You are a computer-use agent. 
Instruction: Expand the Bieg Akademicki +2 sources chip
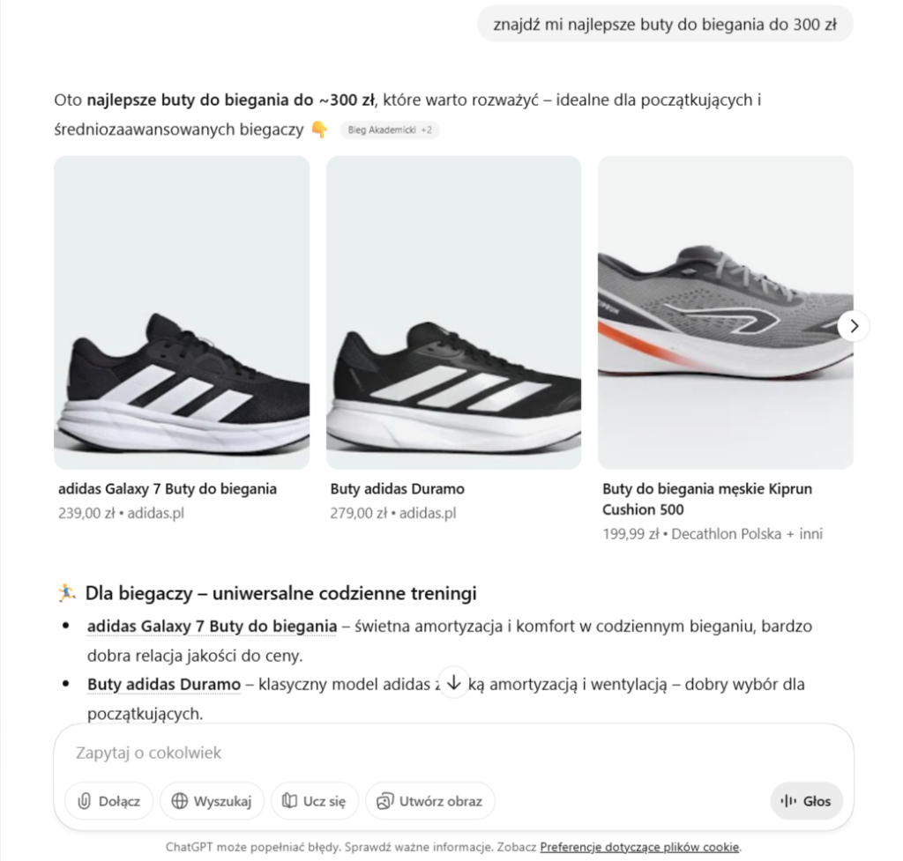[x=389, y=130]
